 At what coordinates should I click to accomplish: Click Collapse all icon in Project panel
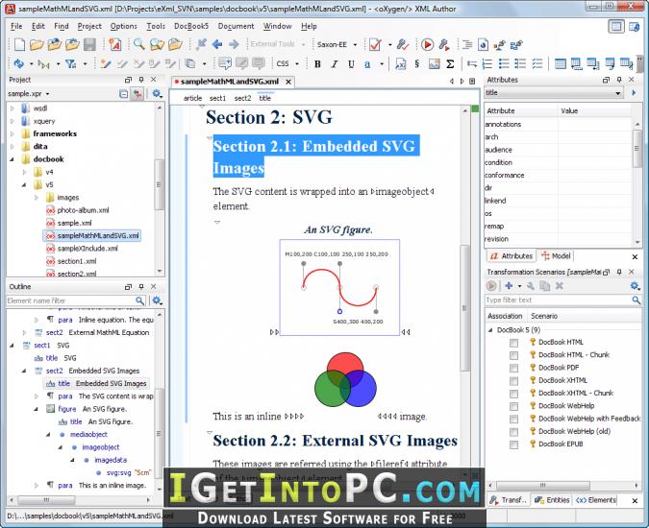pos(123,94)
